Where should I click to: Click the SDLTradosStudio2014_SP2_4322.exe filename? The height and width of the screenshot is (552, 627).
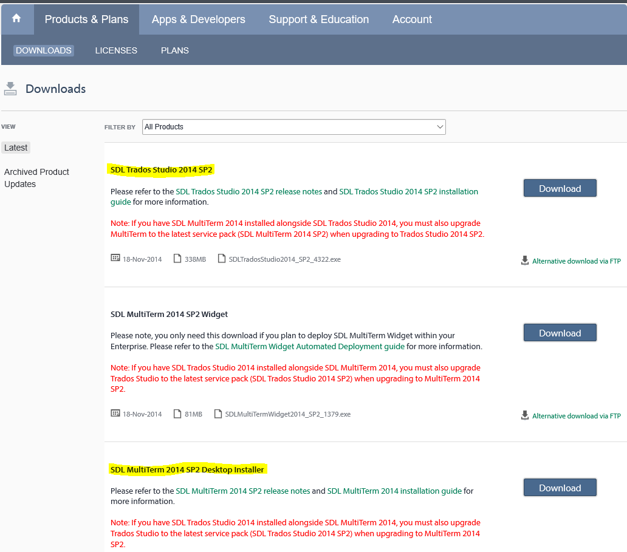pyautogui.click(x=285, y=259)
